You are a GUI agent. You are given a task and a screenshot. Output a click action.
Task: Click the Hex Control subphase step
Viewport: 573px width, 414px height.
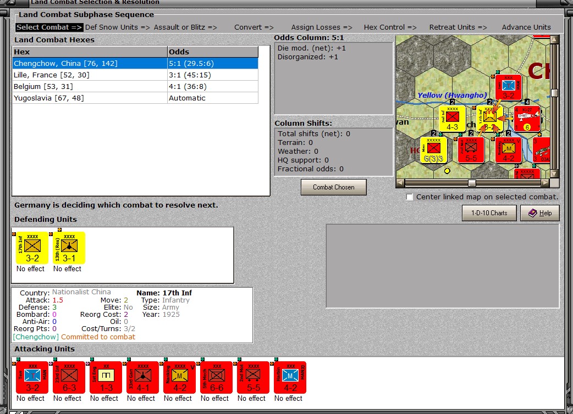[390, 27]
